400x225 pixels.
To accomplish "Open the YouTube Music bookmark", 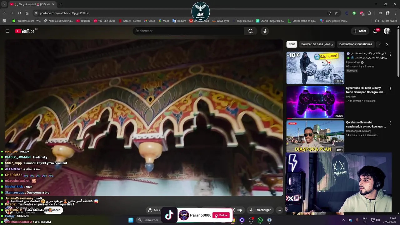I will (x=104, y=21).
